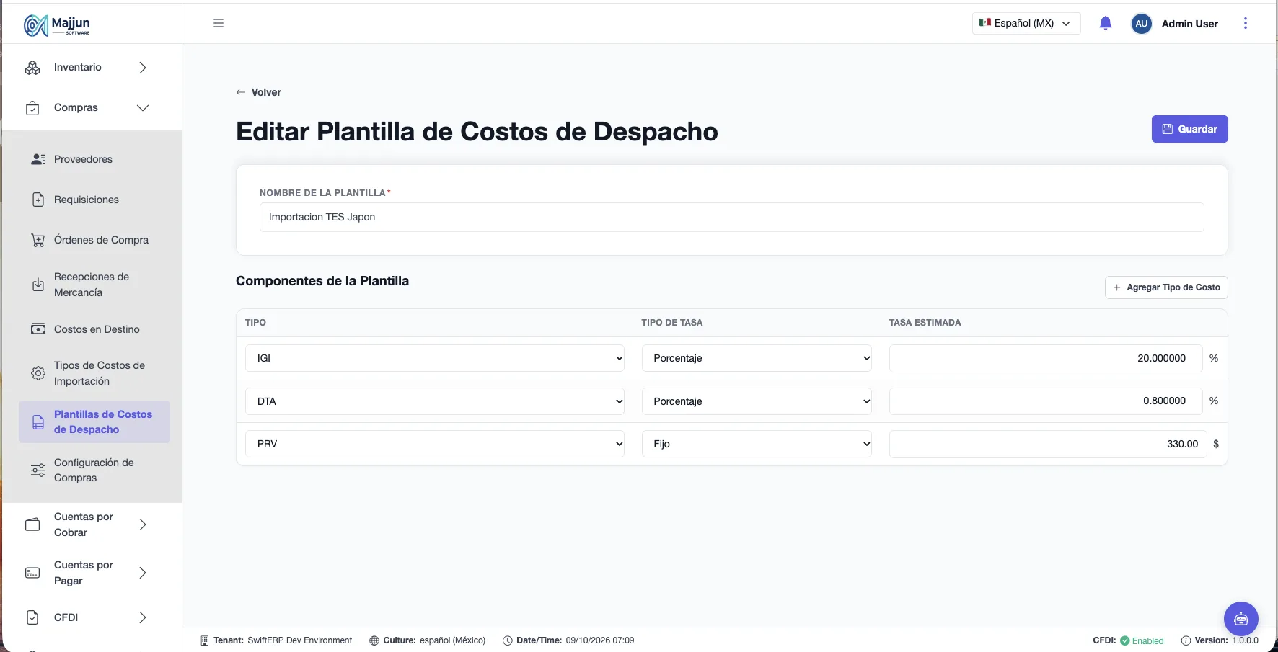Click the Tipos de Costos gear icon

click(x=38, y=373)
